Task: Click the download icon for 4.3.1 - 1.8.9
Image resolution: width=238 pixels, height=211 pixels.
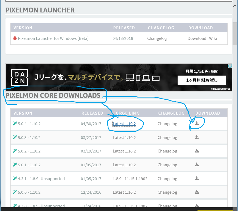Action: 197,178
